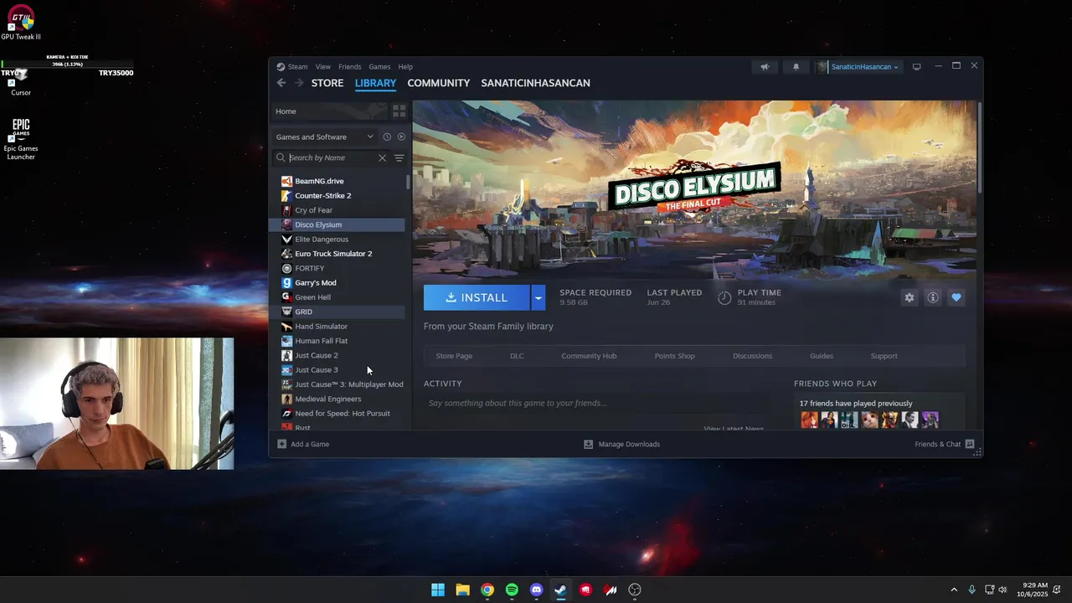Show Disco Elysium game info icon
The image size is (1072, 603).
[932, 297]
